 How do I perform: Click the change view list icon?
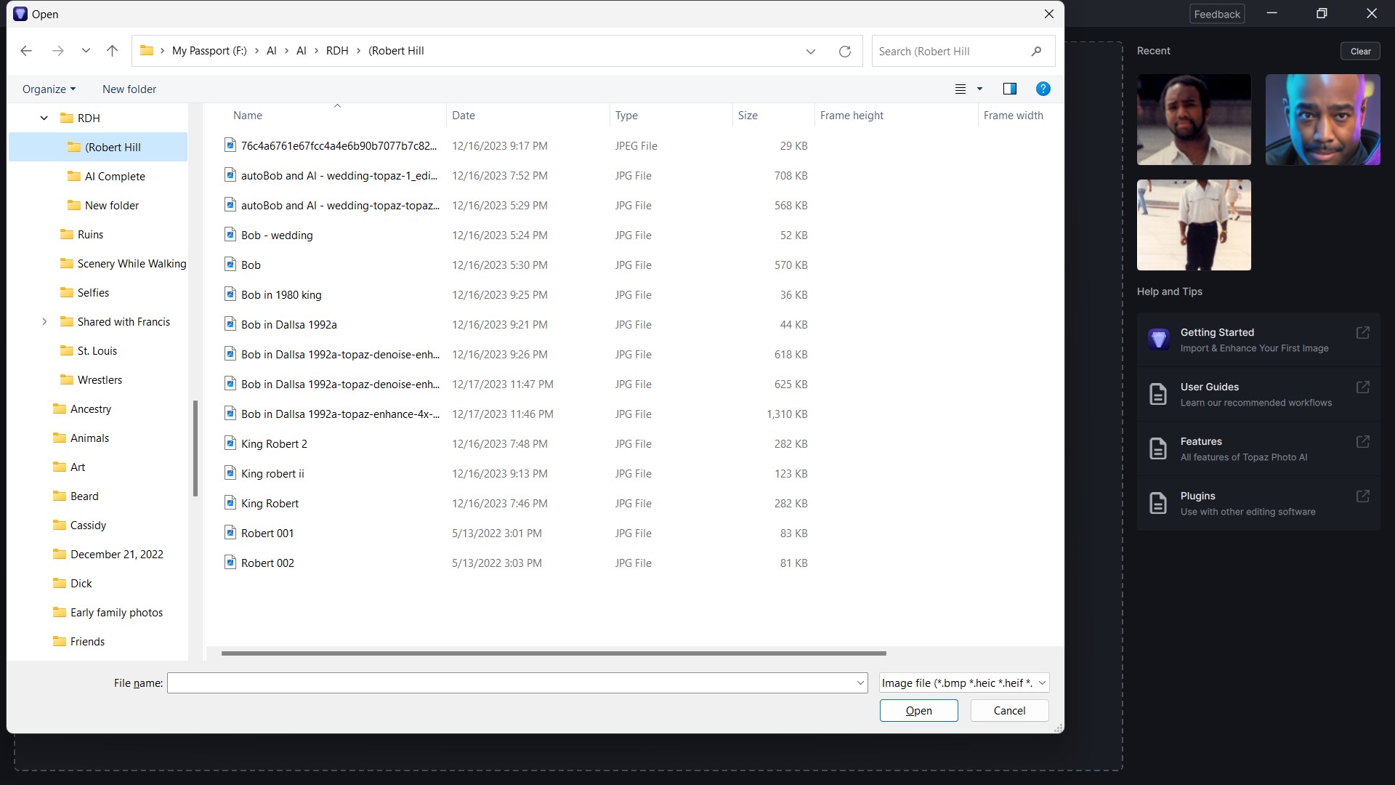click(960, 89)
